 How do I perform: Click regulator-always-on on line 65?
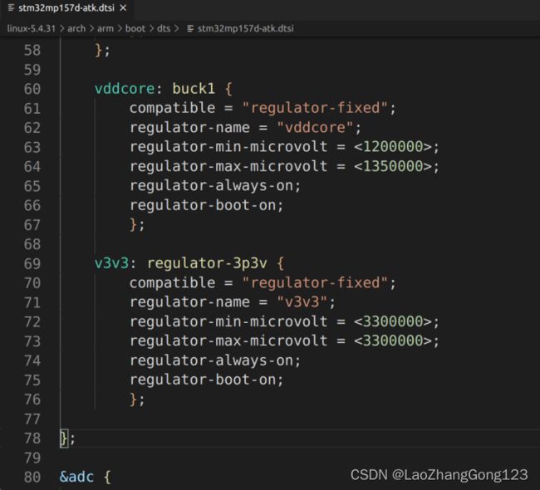click(212, 186)
